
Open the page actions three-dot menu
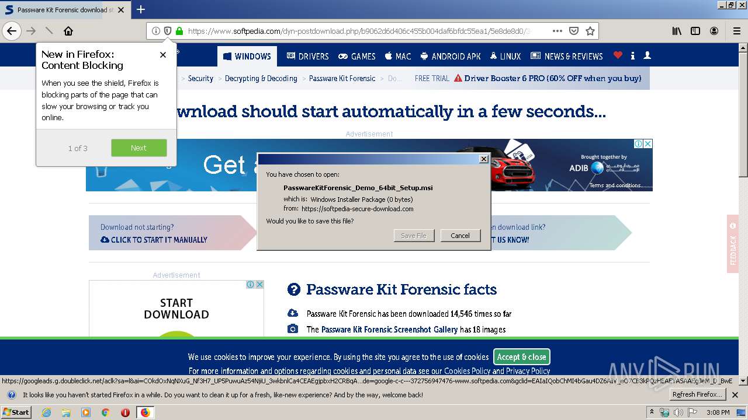(557, 31)
